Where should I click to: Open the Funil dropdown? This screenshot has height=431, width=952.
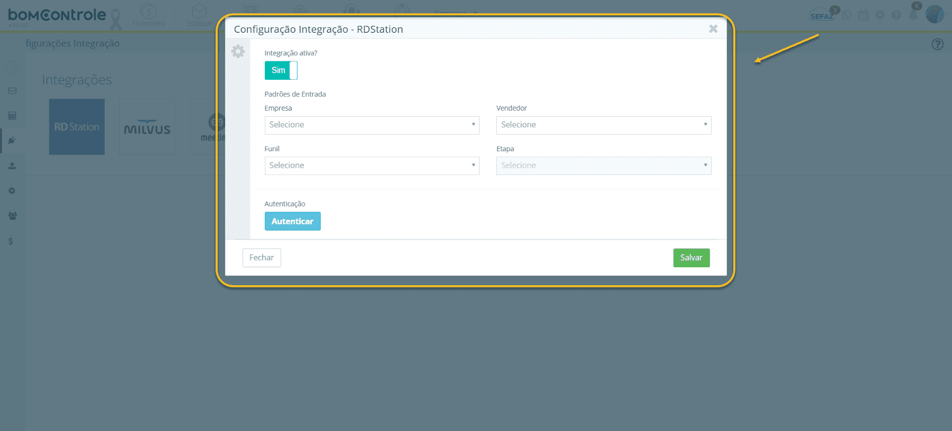[372, 165]
